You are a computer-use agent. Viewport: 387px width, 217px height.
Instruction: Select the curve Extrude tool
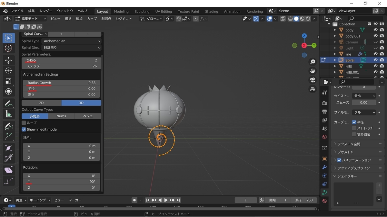coord(8,136)
